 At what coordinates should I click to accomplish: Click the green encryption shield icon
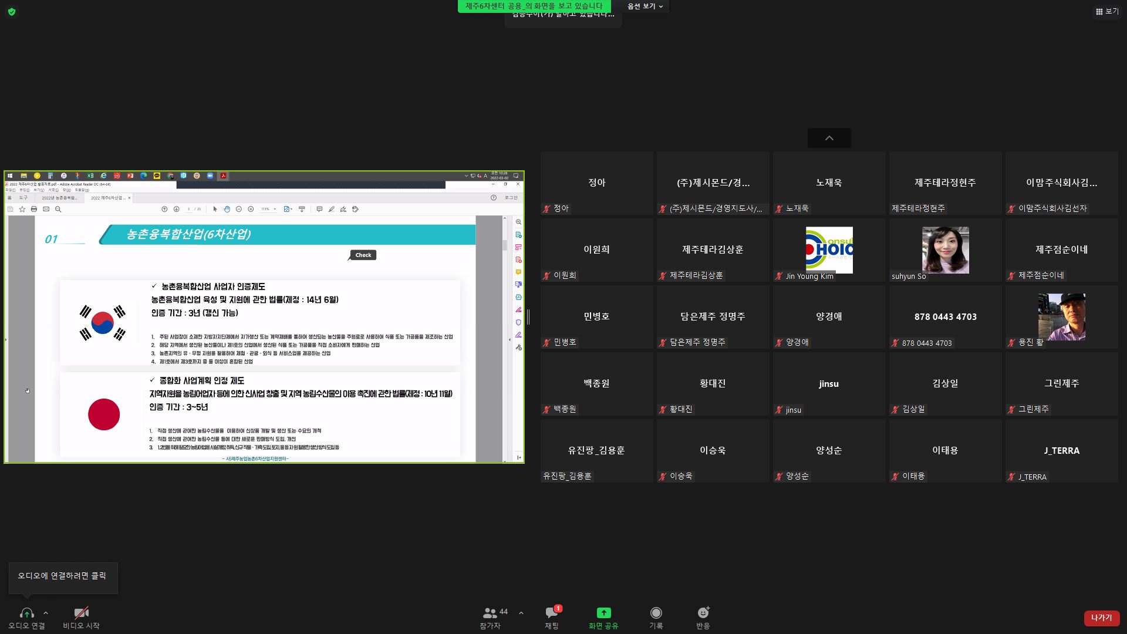point(12,12)
